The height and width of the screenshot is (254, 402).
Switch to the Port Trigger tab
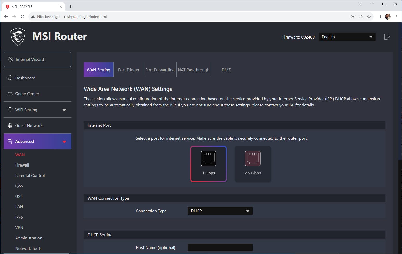129,70
